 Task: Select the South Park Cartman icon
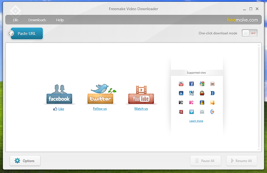pos(202,93)
